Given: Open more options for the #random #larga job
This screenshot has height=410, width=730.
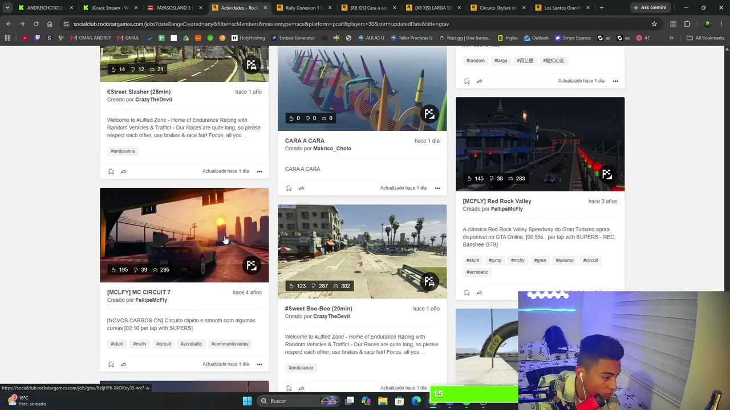Looking at the screenshot, I should pyautogui.click(x=615, y=81).
